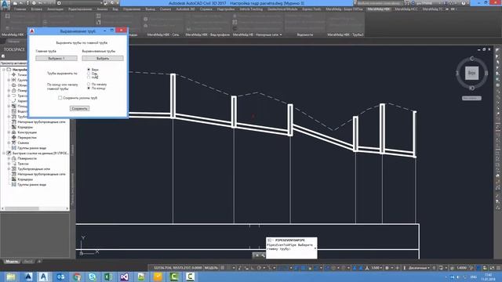Open Outlook from the taskbar

[60, 277]
